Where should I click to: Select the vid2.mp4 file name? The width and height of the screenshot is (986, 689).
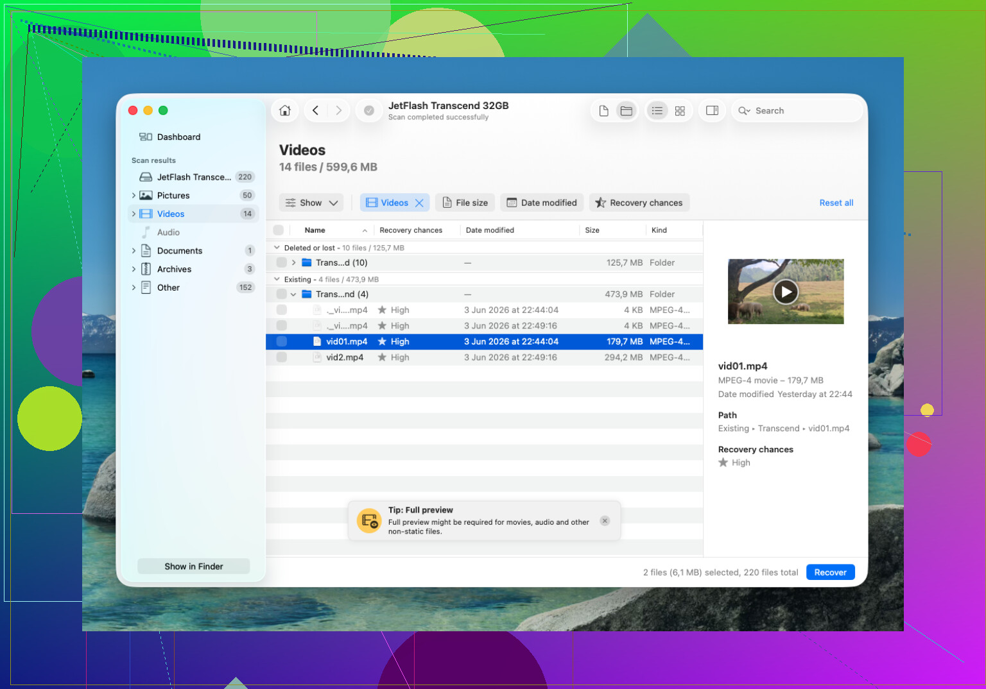pos(345,357)
